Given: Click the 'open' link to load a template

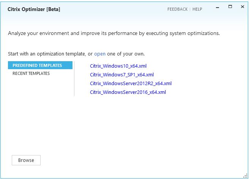Looking at the screenshot, I should [100, 54].
